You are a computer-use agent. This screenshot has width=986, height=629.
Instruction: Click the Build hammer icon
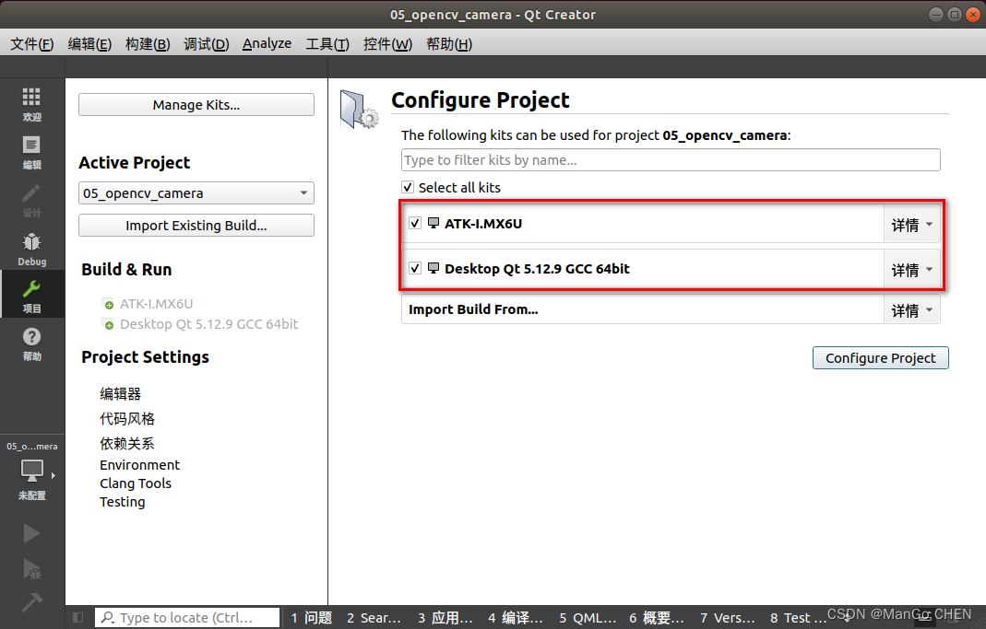31,602
